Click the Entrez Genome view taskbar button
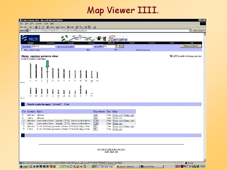The width and height of the screenshot is (227, 170). coord(104,167)
